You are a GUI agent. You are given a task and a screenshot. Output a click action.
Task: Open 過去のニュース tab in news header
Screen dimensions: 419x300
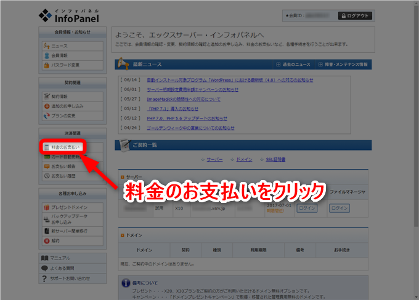point(293,65)
